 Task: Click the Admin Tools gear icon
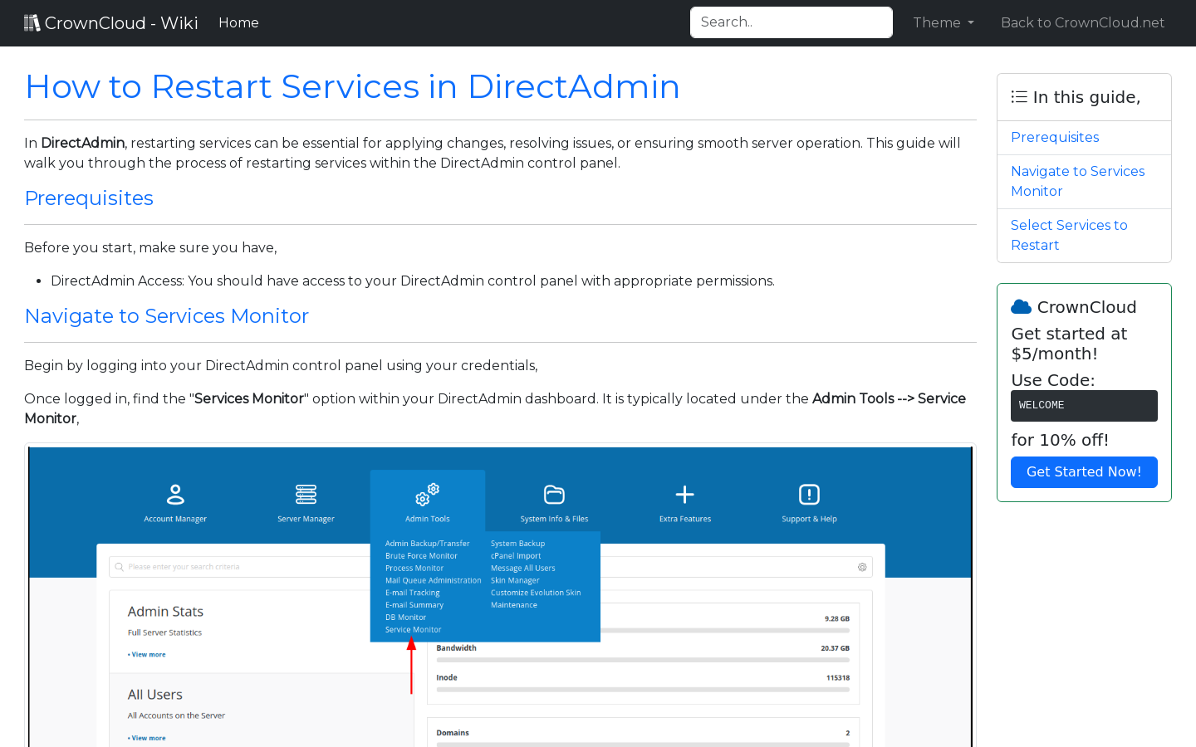(427, 494)
